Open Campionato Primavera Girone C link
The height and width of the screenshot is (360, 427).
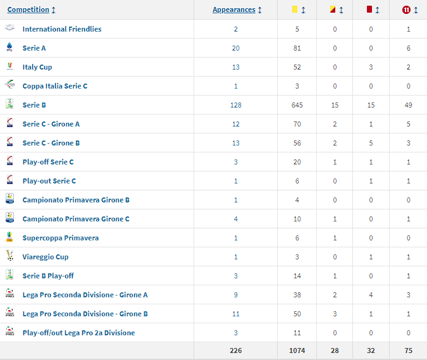76,219
